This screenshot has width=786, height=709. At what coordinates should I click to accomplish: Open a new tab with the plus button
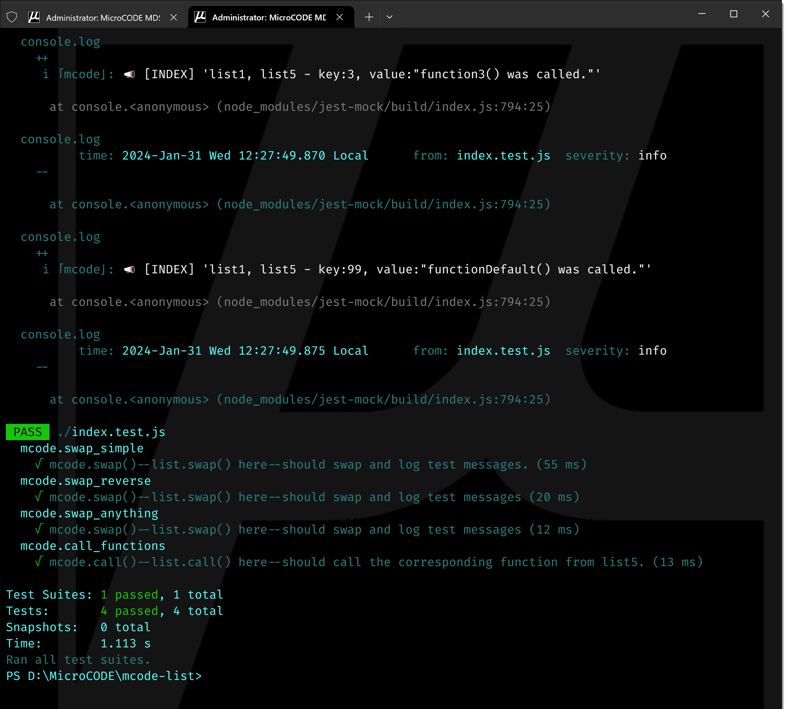369,17
